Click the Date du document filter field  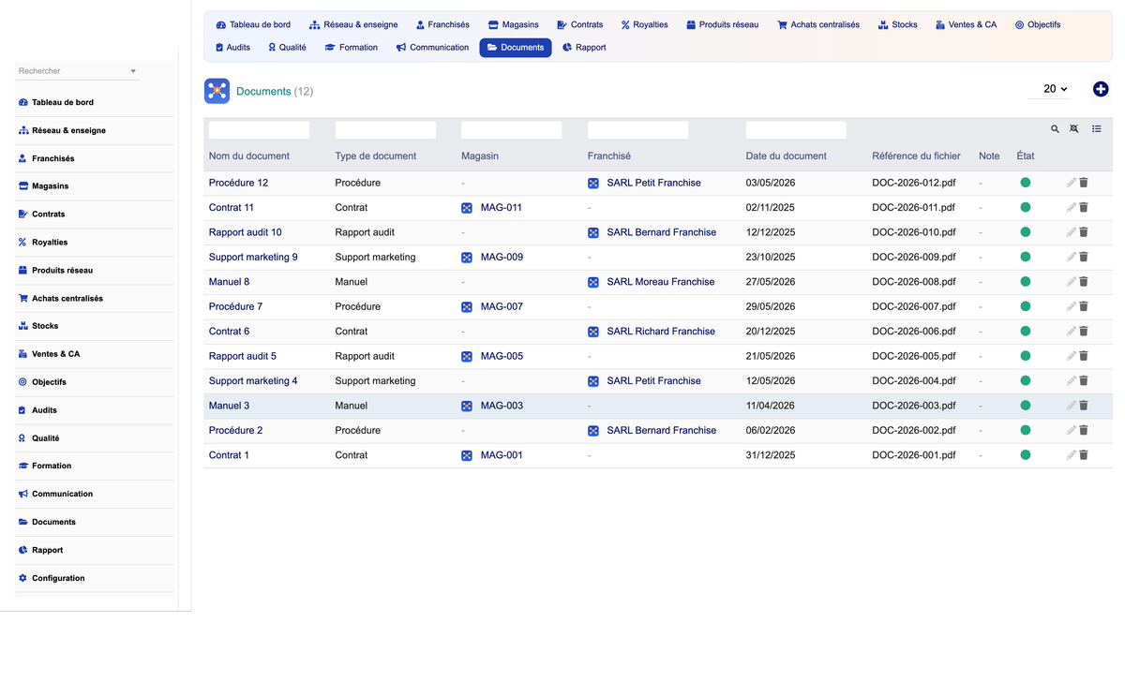click(x=796, y=130)
